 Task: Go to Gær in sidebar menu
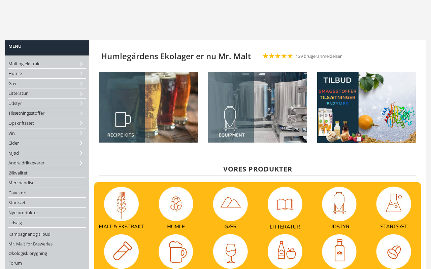[x=12, y=83]
